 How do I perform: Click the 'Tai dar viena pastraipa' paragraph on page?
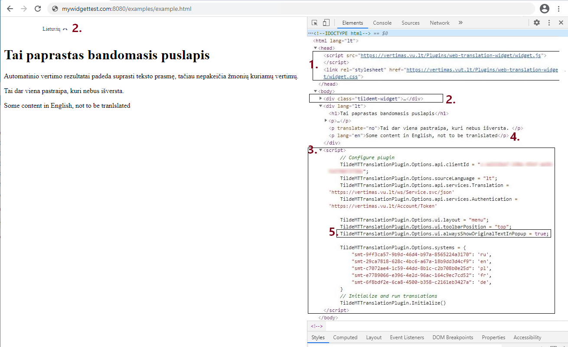64,91
